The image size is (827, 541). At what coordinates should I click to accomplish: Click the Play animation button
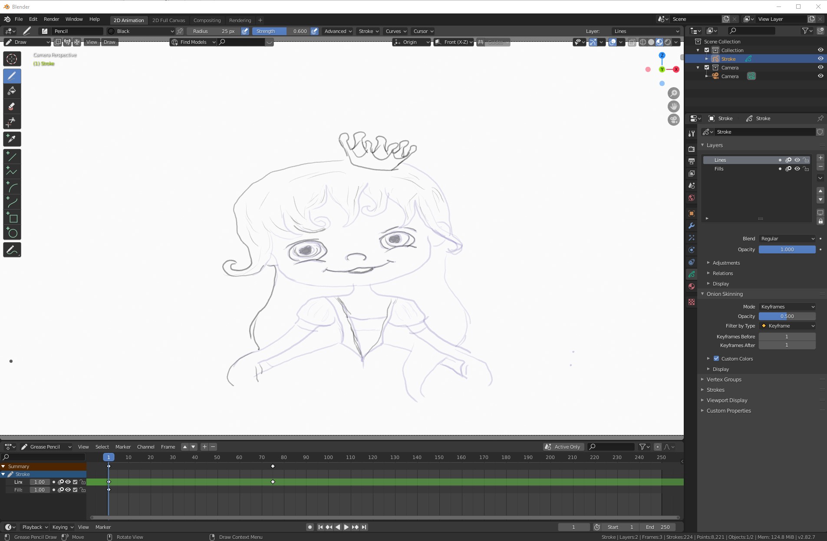346,527
